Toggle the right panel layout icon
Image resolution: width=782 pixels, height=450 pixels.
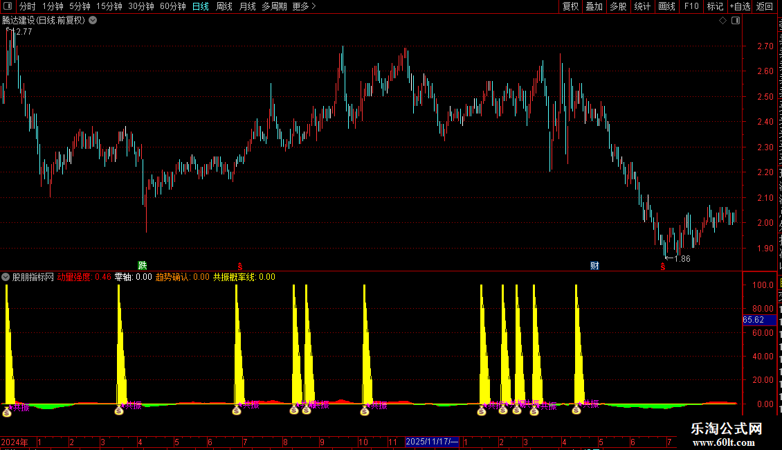[x=736, y=21]
